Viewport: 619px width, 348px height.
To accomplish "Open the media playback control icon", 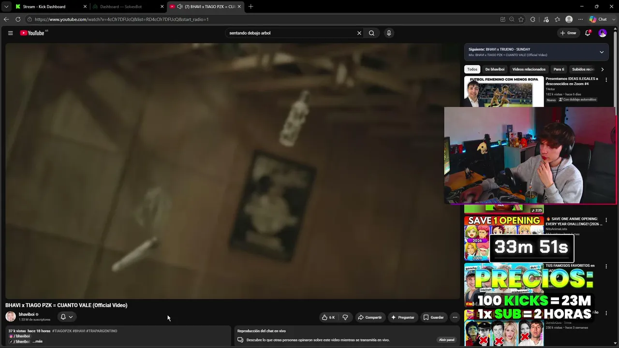I will [546, 19].
